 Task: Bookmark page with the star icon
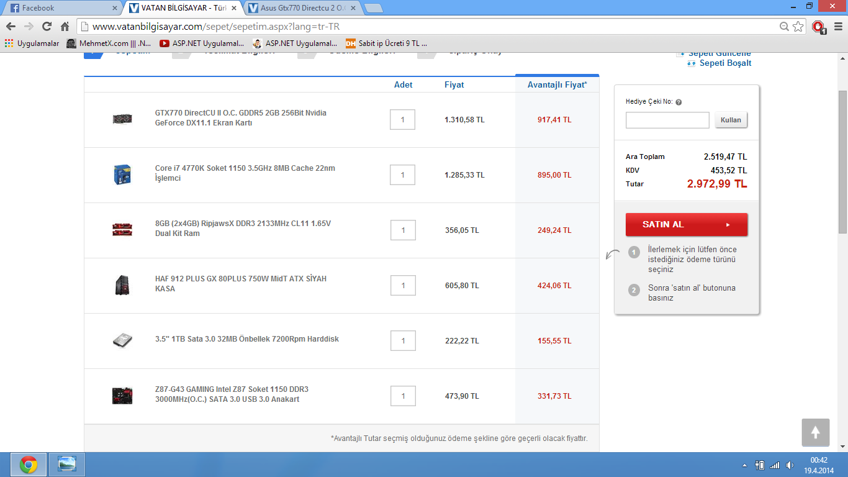click(x=798, y=27)
